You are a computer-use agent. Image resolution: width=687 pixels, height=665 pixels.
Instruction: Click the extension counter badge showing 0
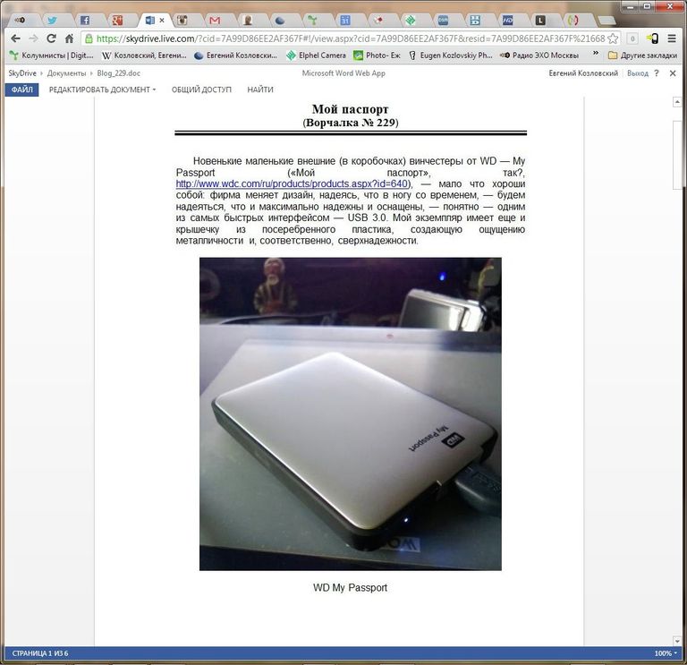point(632,38)
